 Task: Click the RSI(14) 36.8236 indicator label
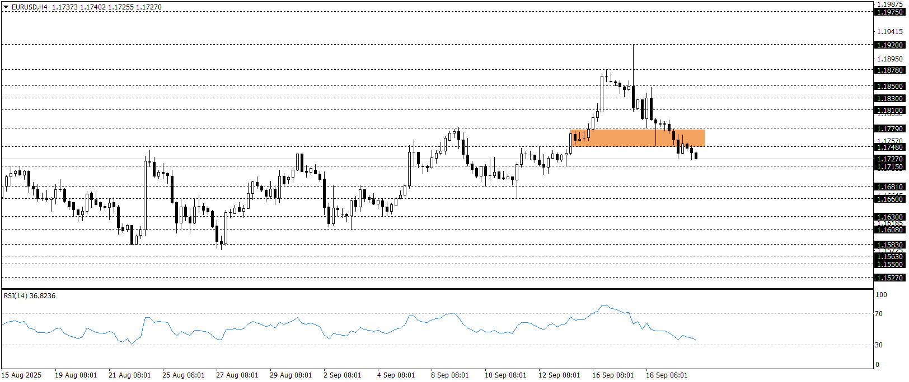[30, 295]
